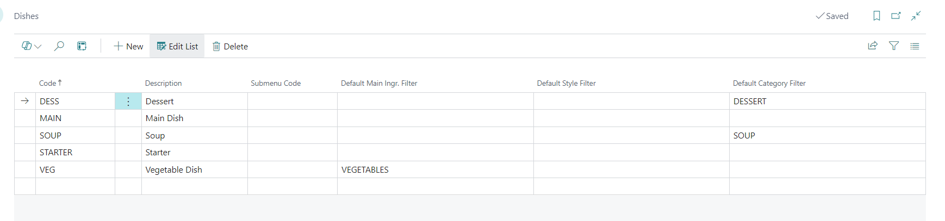This screenshot has width=945, height=221.
Task: Toggle the filter pane funnel icon
Action: tap(894, 46)
